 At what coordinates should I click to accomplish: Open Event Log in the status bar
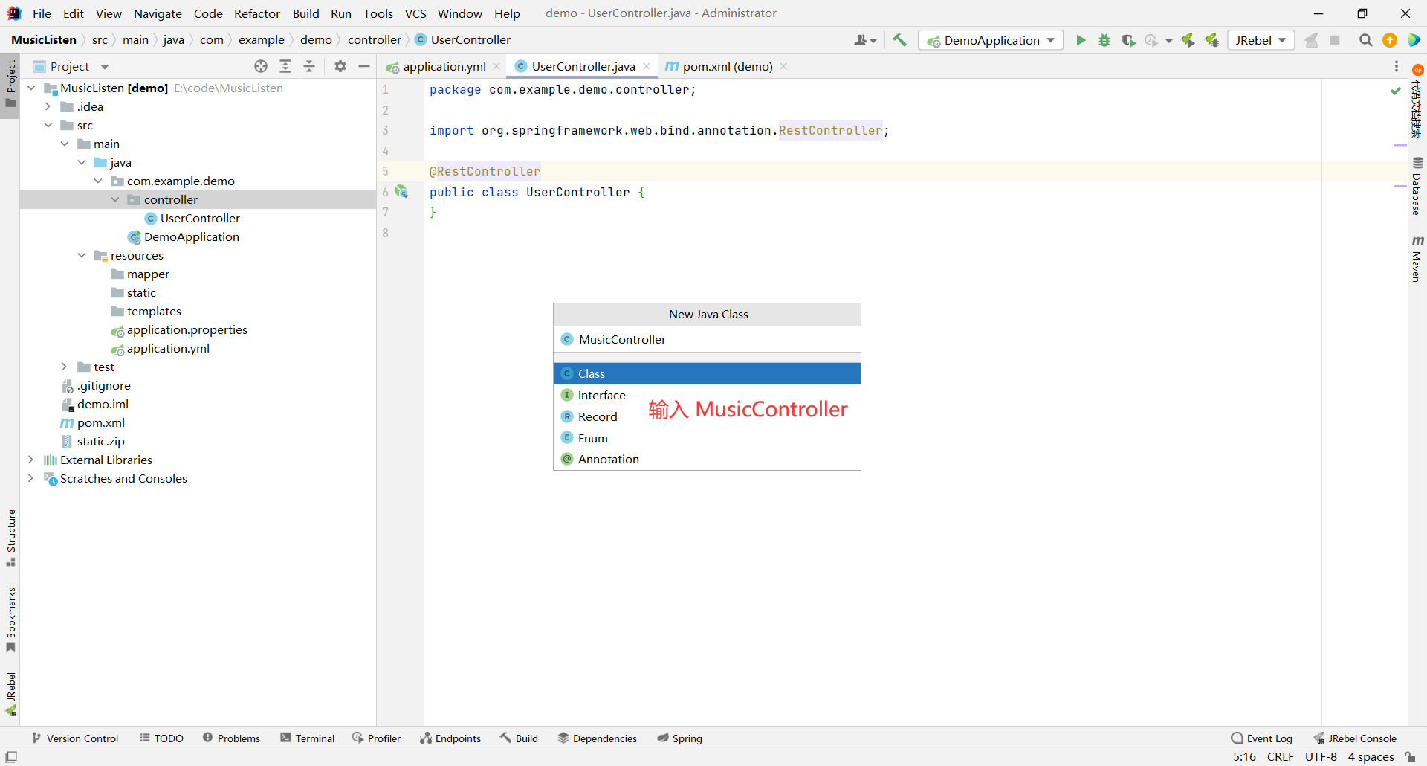1262,738
